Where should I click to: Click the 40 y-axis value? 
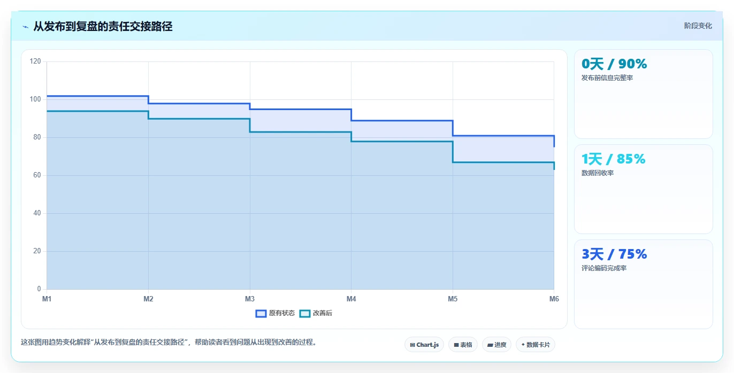click(x=37, y=213)
